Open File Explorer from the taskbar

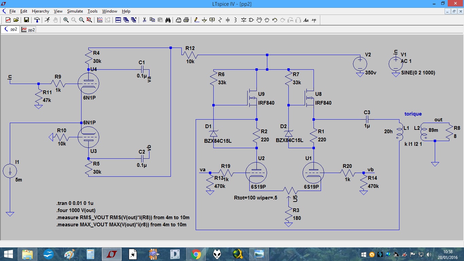tap(28, 254)
